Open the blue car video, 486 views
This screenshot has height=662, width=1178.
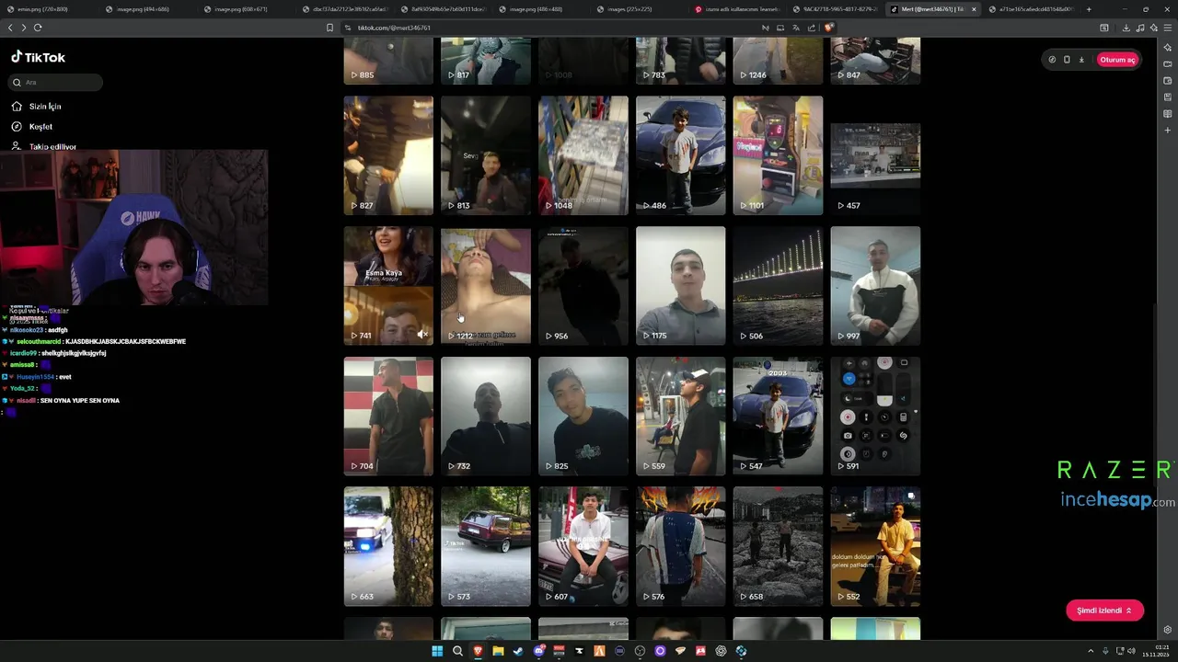tap(680, 155)
